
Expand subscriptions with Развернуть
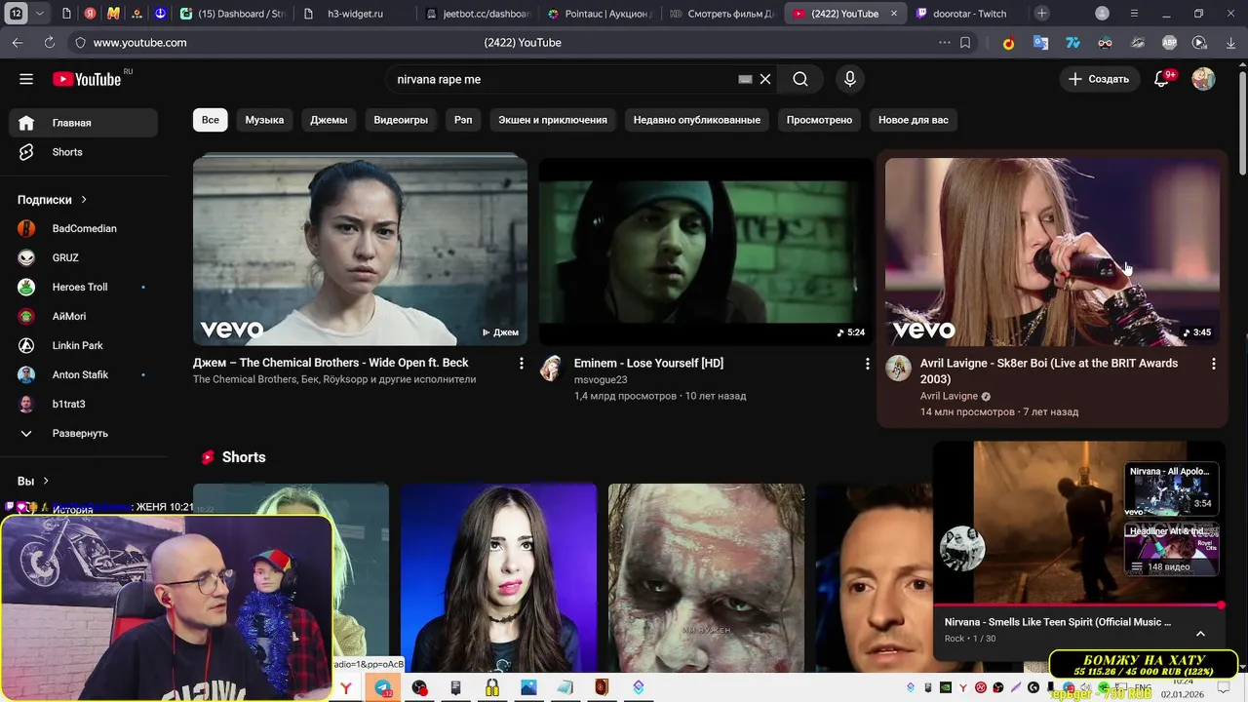83,433
